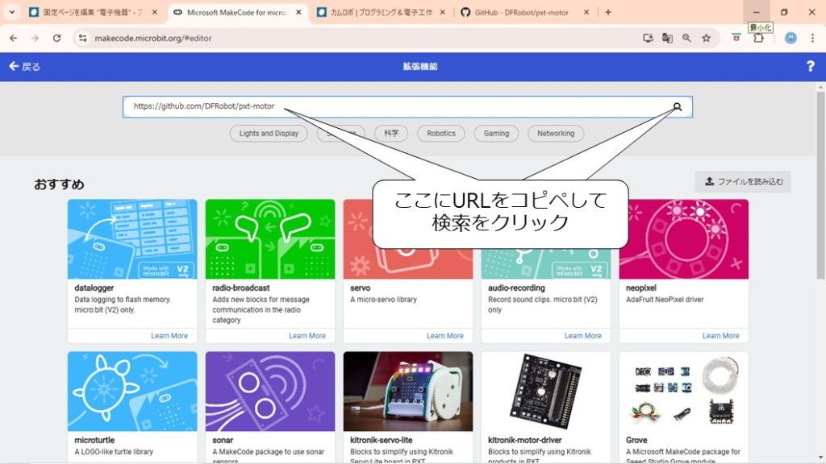Image resolution: width=826 pixels, height=464 pixels.
Task: Choose the Networking category tag
Action: tap(556, 134)
